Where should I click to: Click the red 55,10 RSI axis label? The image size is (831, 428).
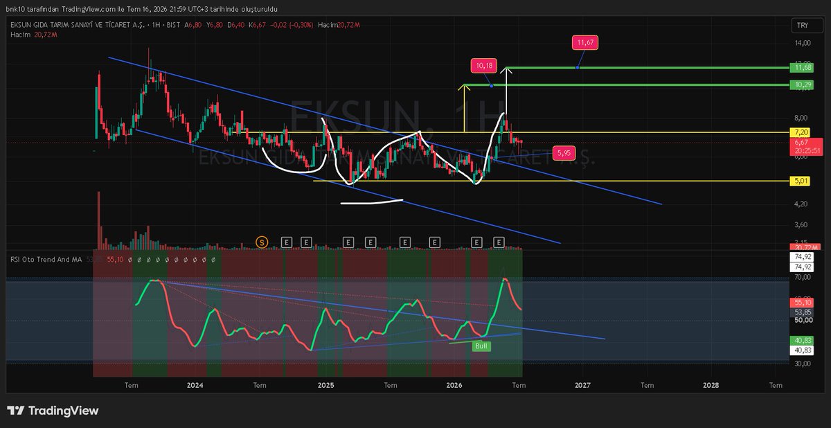(x=803, y=303)
